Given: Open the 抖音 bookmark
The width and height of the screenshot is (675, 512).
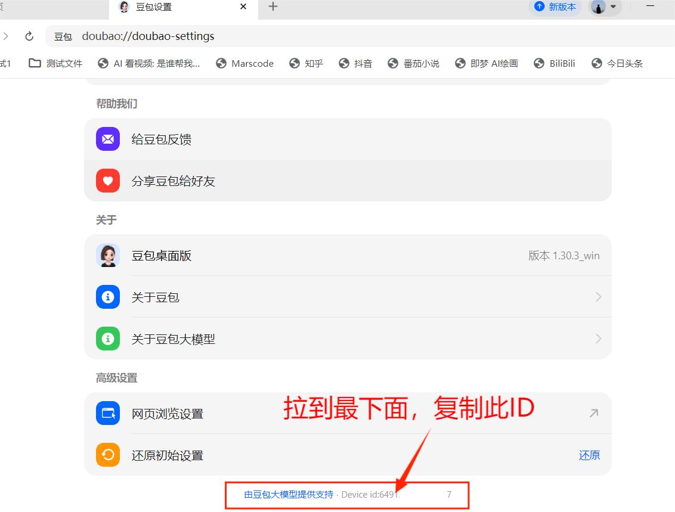Looking at the screenshot, I should (x=355, y=63).
